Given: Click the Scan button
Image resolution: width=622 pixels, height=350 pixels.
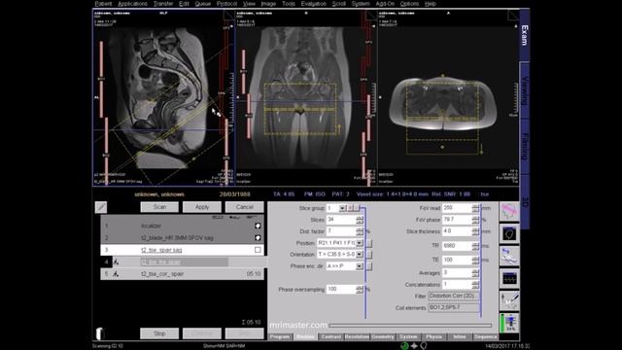Looking at the screenshot, I should [159, 207].
